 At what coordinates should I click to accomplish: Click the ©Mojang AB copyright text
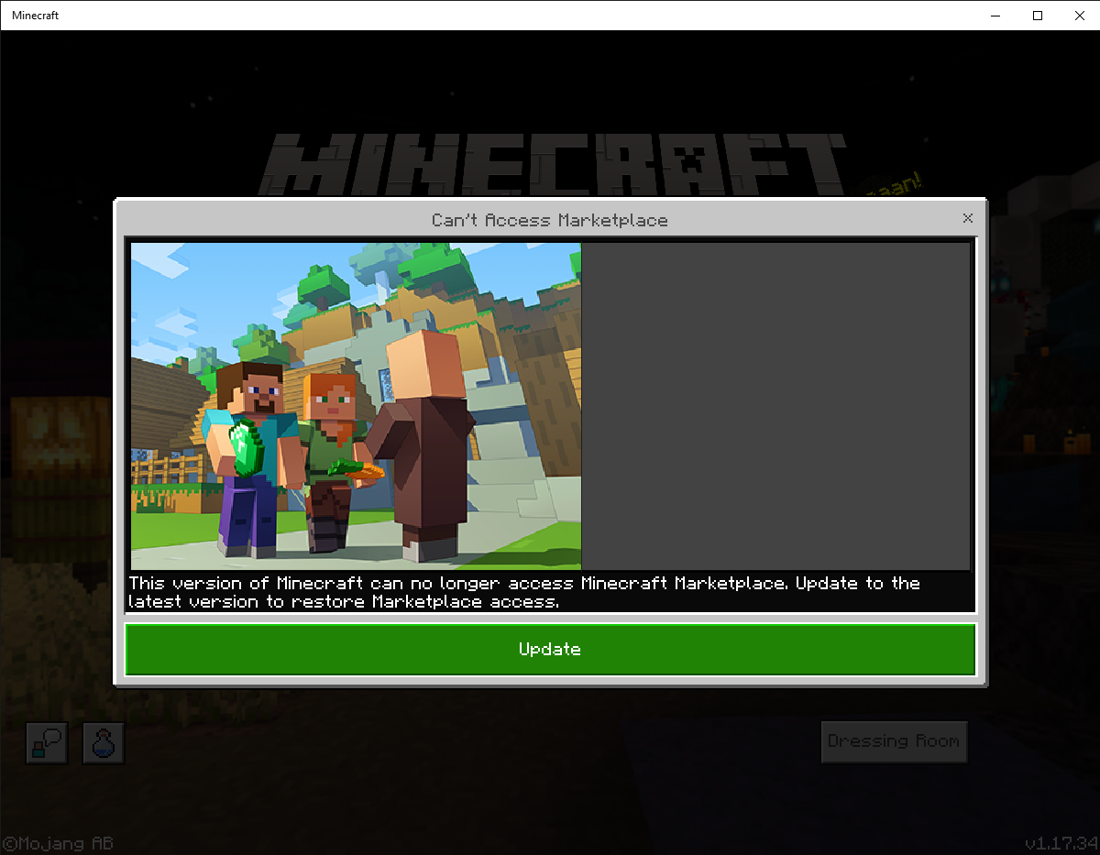pyautogui.click(x=58, y=843)
